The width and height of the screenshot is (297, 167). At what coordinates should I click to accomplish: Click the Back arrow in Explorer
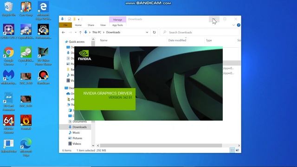pos(64,32)
